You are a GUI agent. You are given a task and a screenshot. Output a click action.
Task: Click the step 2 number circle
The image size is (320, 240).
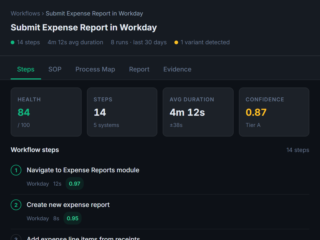point(16,205)
